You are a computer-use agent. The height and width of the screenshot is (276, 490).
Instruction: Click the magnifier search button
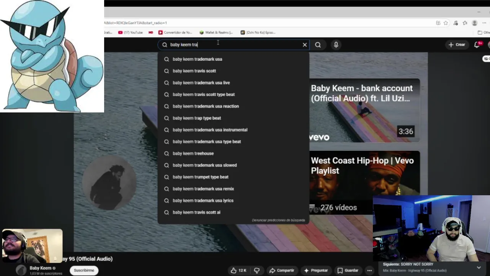[x=318, y=45]
